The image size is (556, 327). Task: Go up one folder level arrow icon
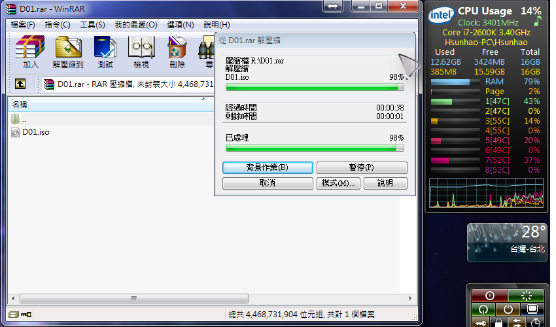[x=20, y=84]
